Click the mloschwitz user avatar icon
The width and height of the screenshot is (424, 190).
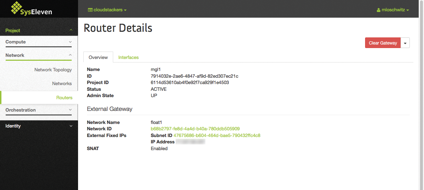pyautogui.click(x=379, y=10)
